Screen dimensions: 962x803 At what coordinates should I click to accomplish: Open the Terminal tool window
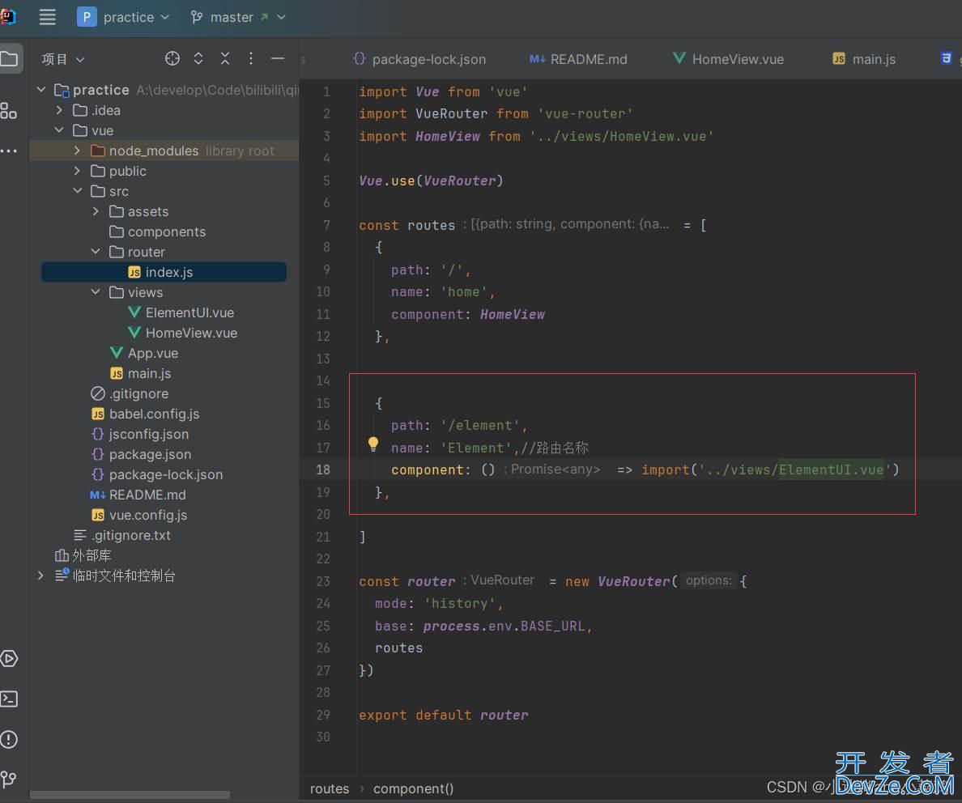(9, 699)
